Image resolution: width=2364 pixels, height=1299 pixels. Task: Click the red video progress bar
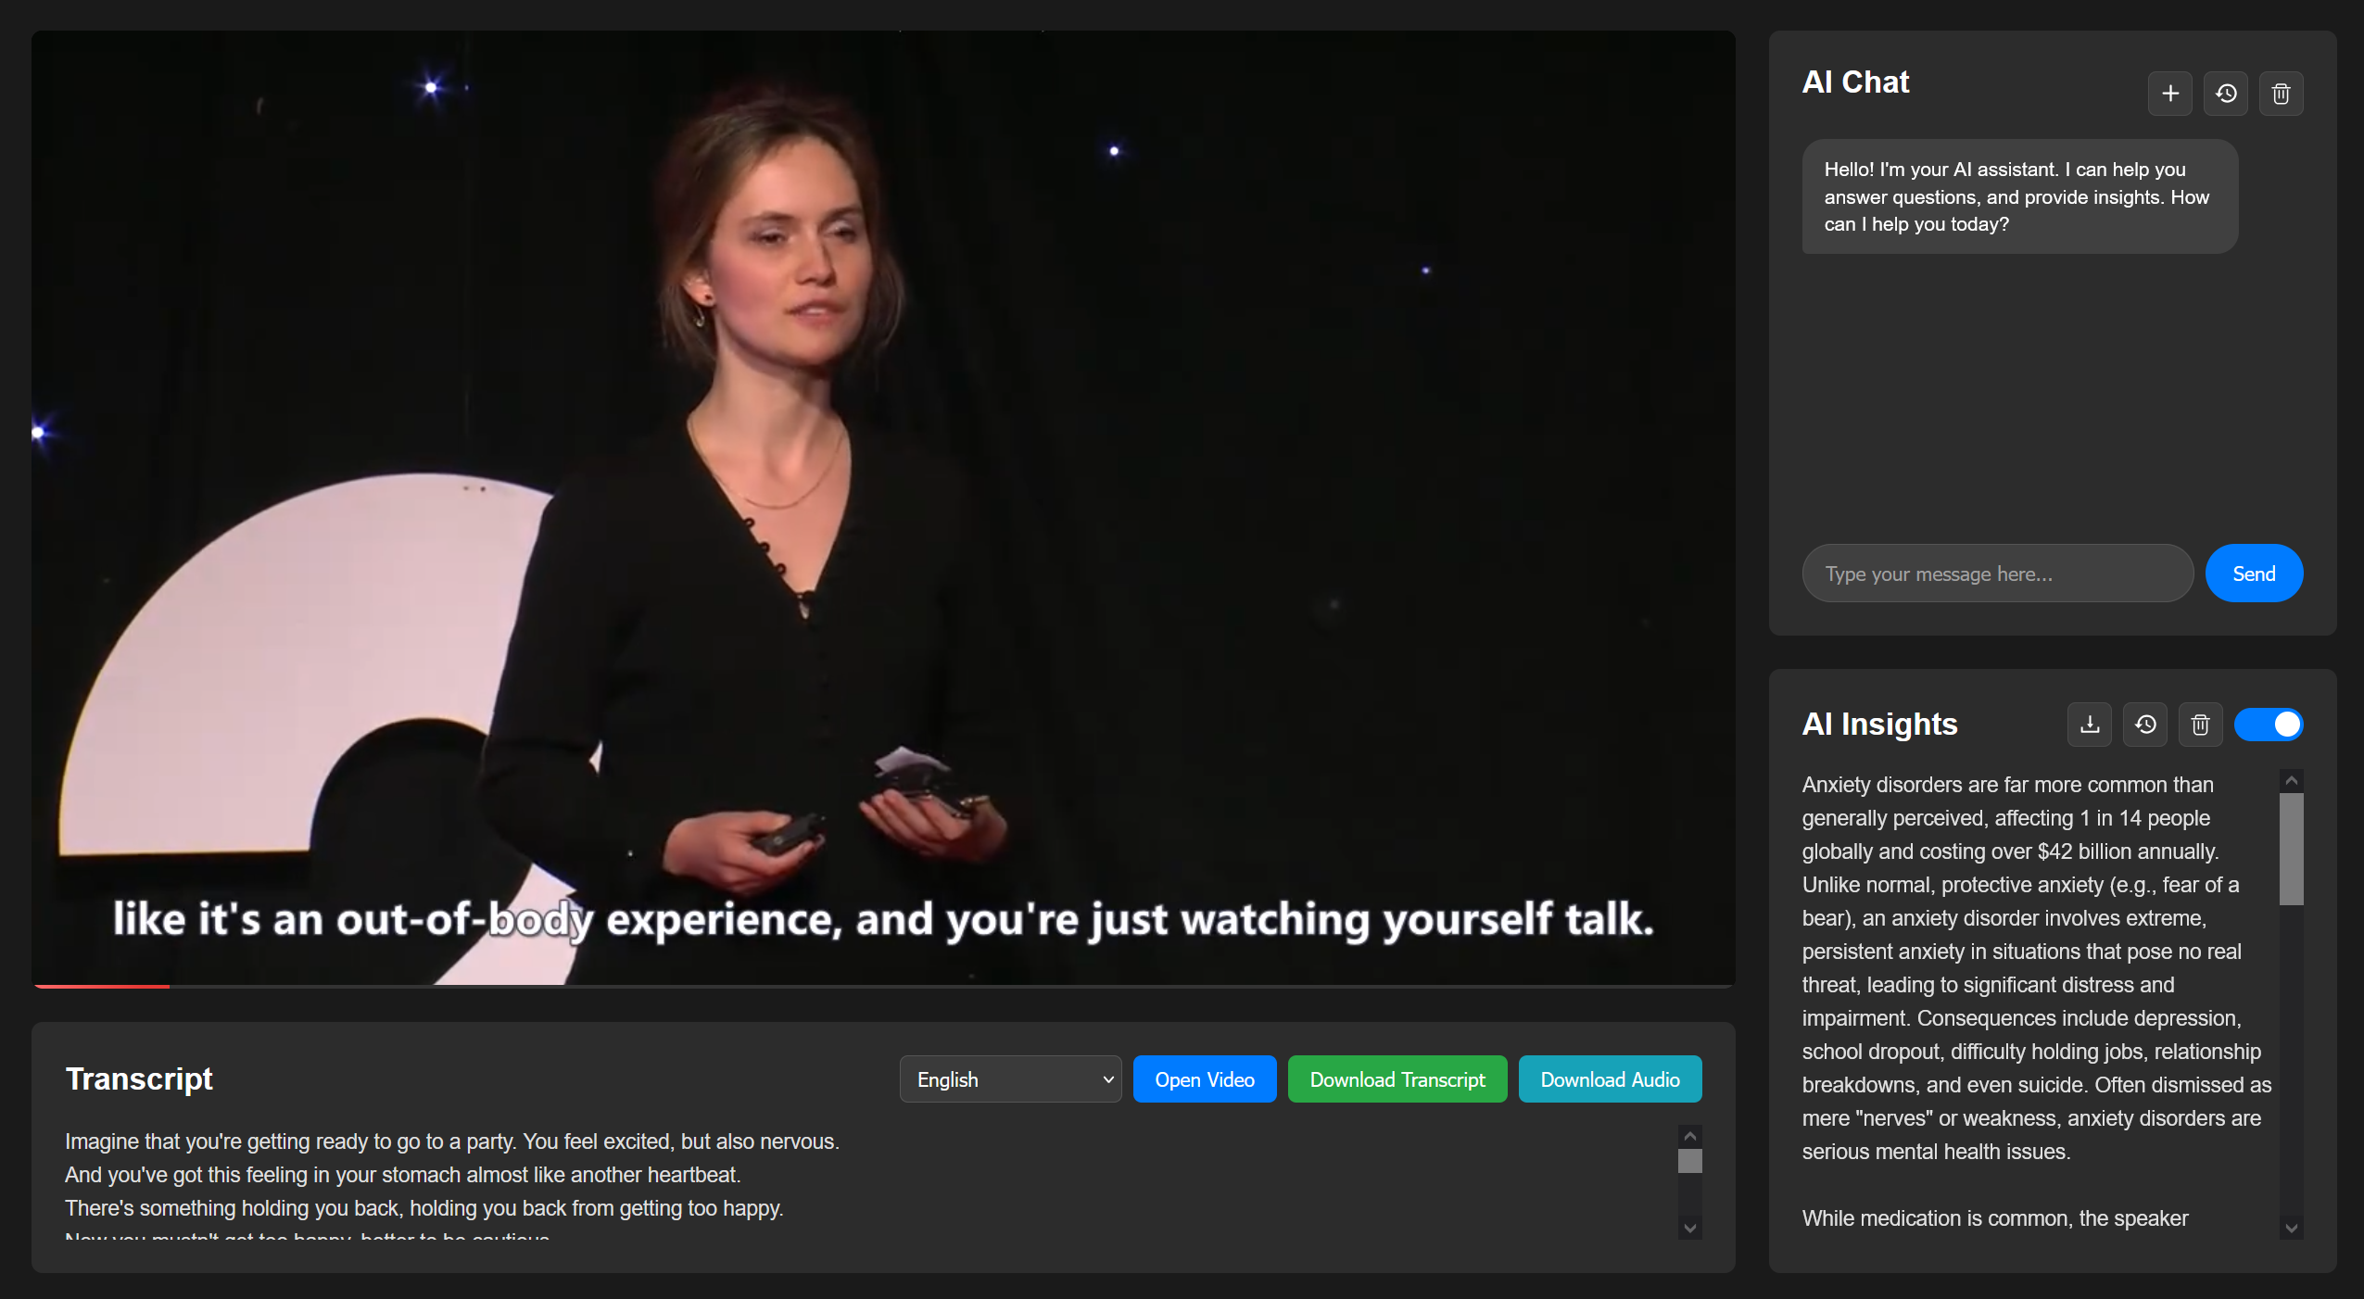click(100, 987)
